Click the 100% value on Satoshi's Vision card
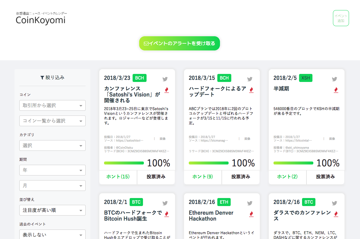Image resolution: width=360 pixels, height=239 pixels. 159,163
